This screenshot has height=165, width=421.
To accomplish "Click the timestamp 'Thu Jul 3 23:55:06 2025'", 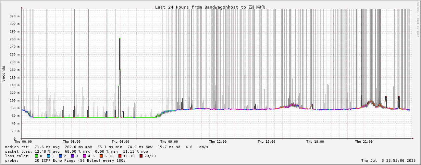I will click(x=389, y=160).
